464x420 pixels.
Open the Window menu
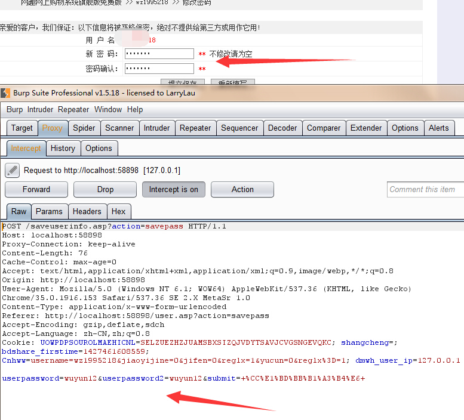click(108, 110)
